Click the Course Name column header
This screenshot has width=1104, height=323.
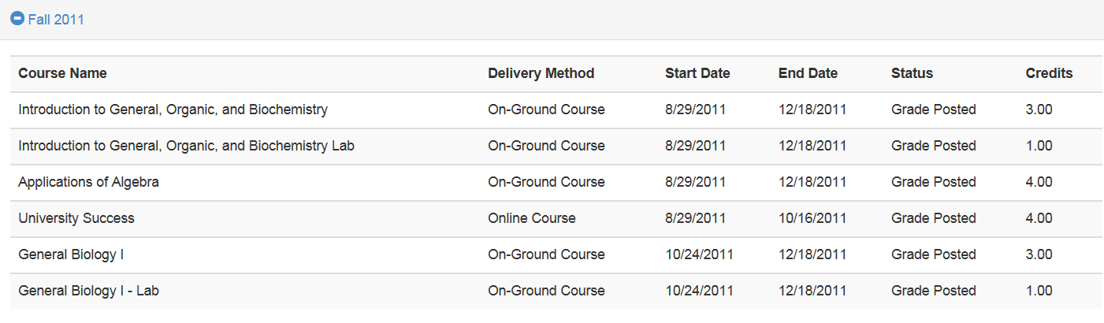point(63,73)
